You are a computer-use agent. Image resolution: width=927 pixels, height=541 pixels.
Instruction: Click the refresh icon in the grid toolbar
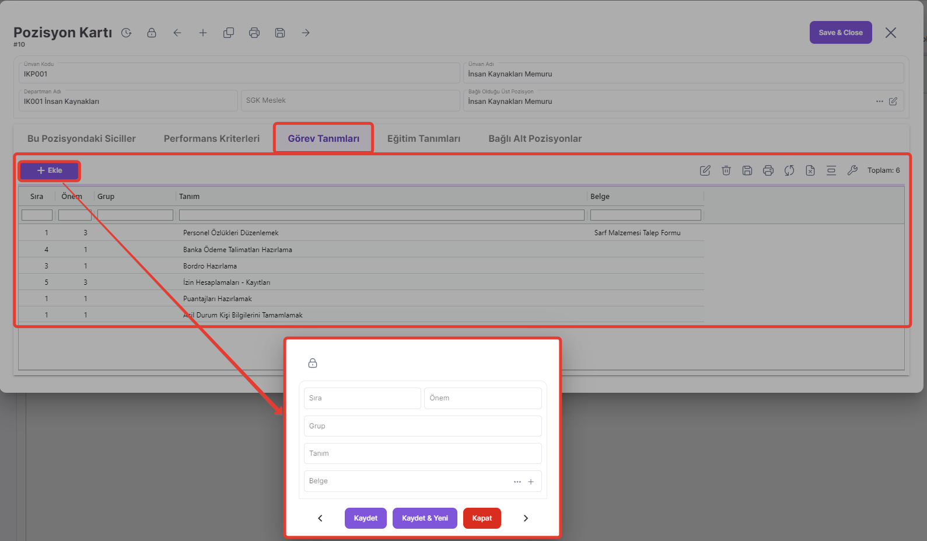(x=789, y=170)
